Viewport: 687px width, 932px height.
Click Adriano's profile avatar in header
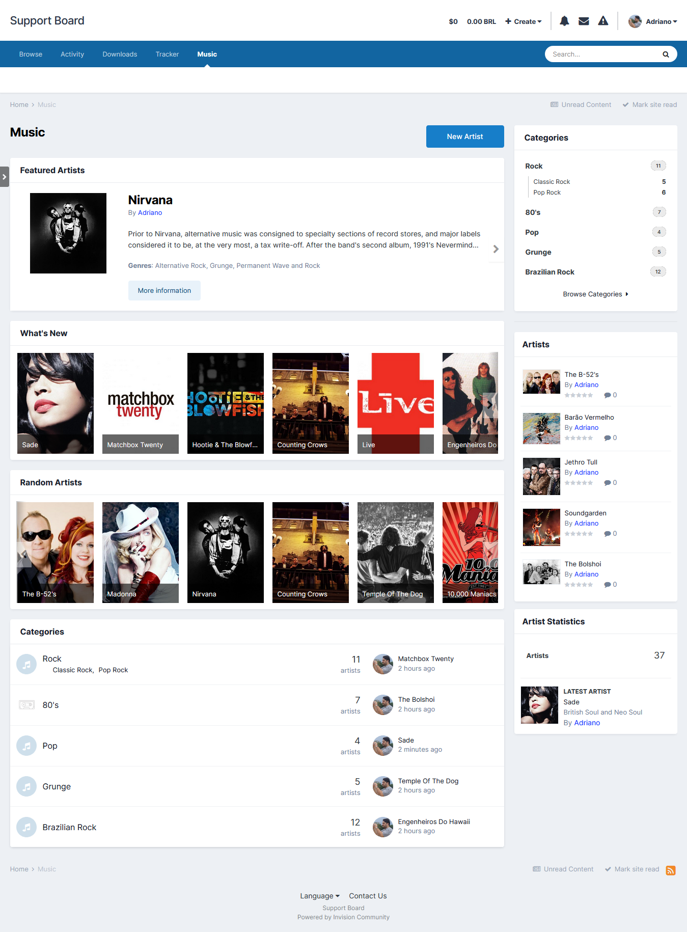coord(635,21)
